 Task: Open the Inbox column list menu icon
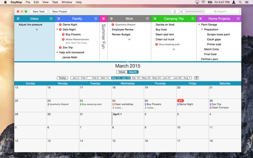coord(18,19)
